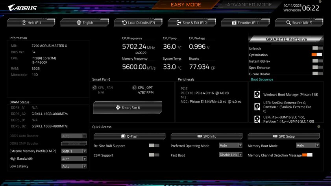Image resolution: width=331 pixels, height=186 pixels.
Task: Toggle the Unleash switch
Action: pos(318,48)
